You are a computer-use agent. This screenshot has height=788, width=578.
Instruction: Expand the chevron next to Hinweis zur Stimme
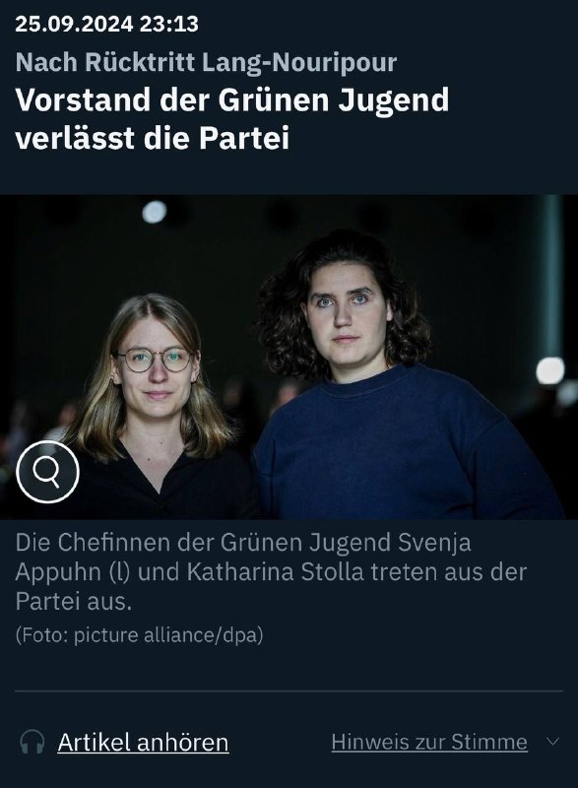(x=552, y=742)
